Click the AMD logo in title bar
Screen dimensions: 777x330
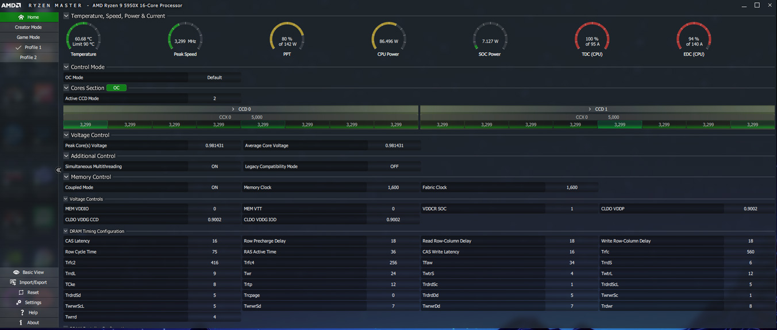coord(11,5)
